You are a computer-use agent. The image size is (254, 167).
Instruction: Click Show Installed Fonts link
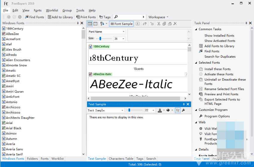click(219, 36)
